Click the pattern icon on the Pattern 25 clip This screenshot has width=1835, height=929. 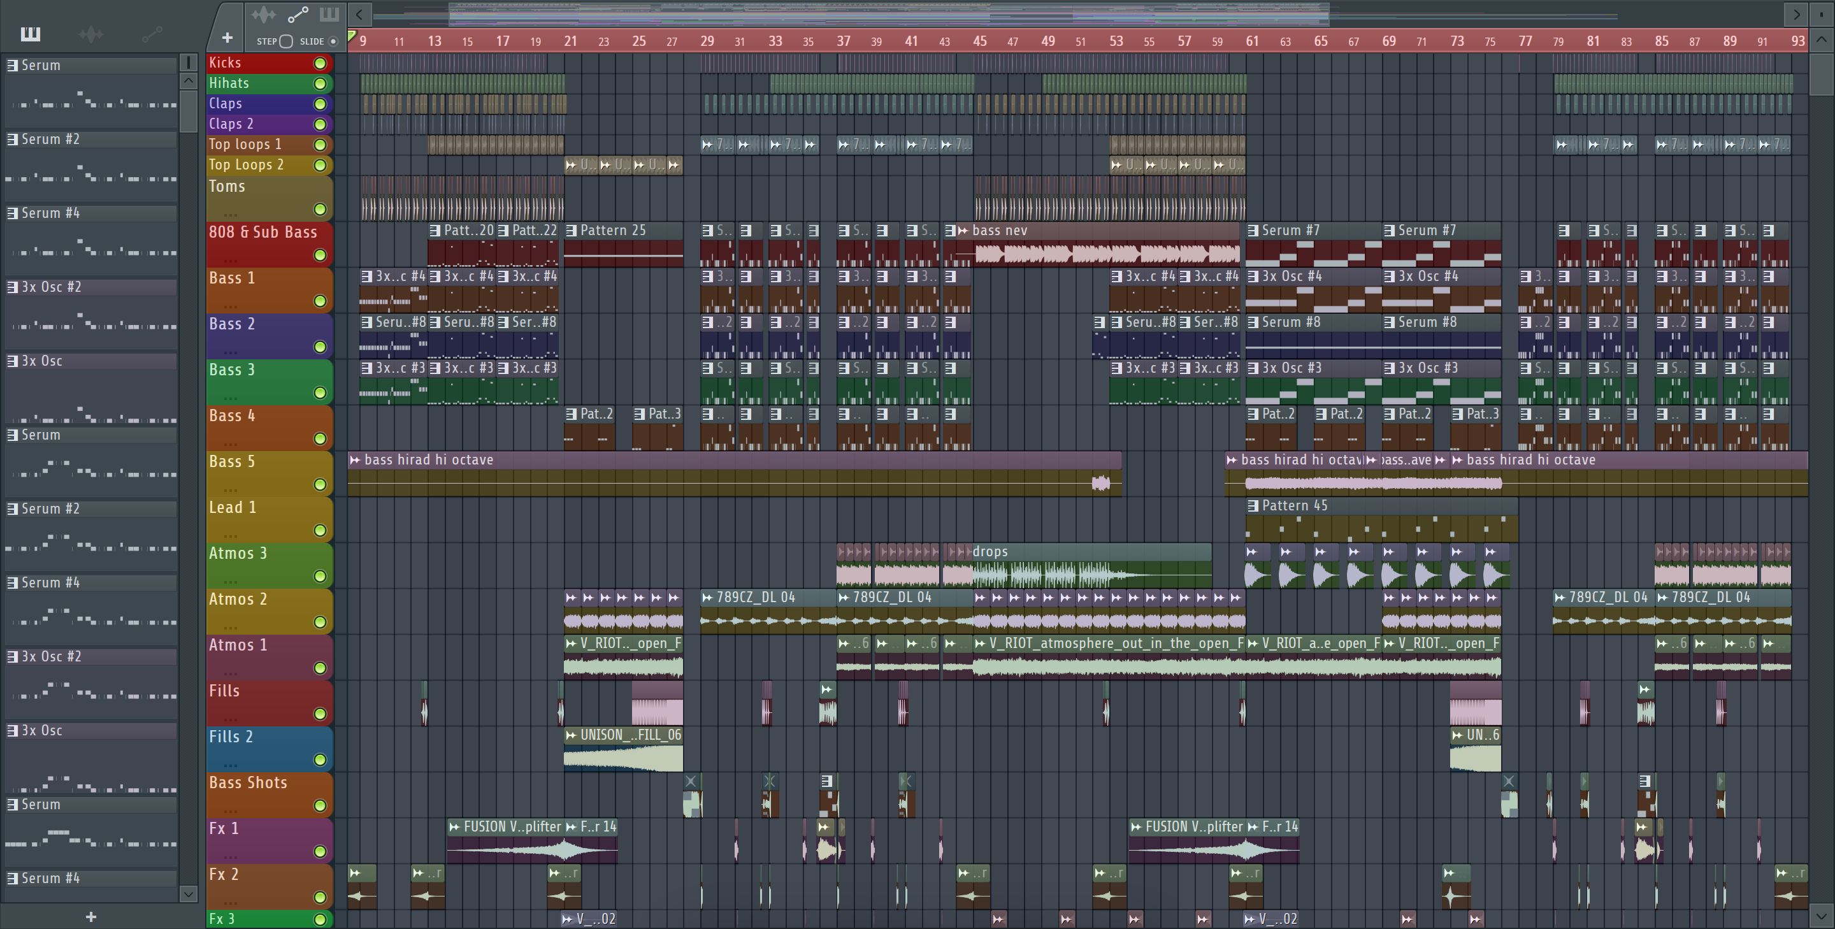(571, 231)
